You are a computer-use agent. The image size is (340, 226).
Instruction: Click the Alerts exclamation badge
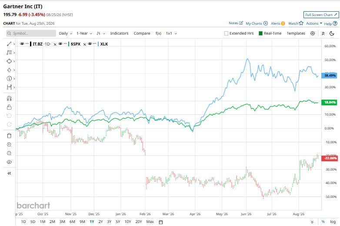click(x=283, y=23)
